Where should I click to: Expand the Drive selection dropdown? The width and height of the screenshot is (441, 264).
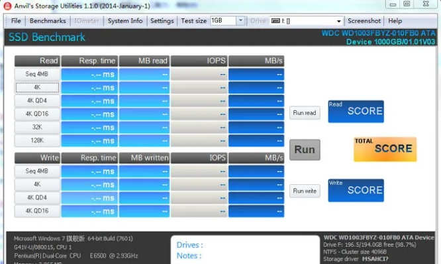pyautogui.click(x=338, y=21)
